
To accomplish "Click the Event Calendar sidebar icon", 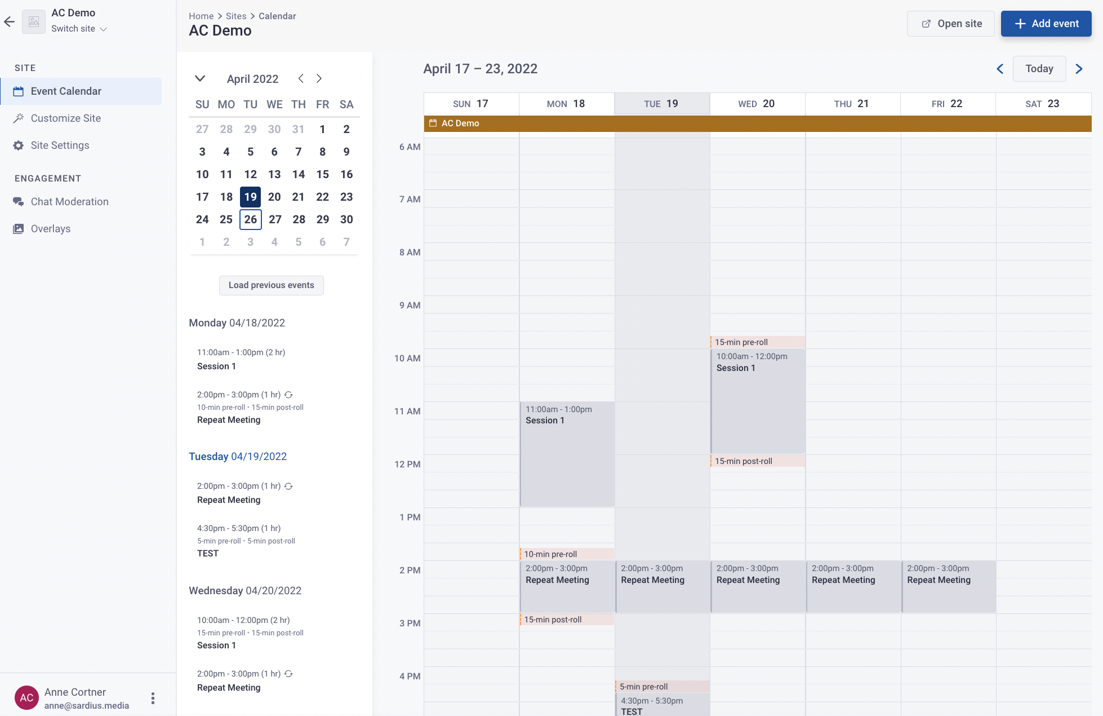I will point(19,91).
